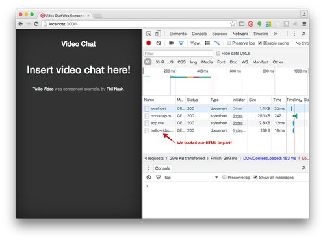Clear the network log with the circle-slash icon

click(x=159, y=43)
